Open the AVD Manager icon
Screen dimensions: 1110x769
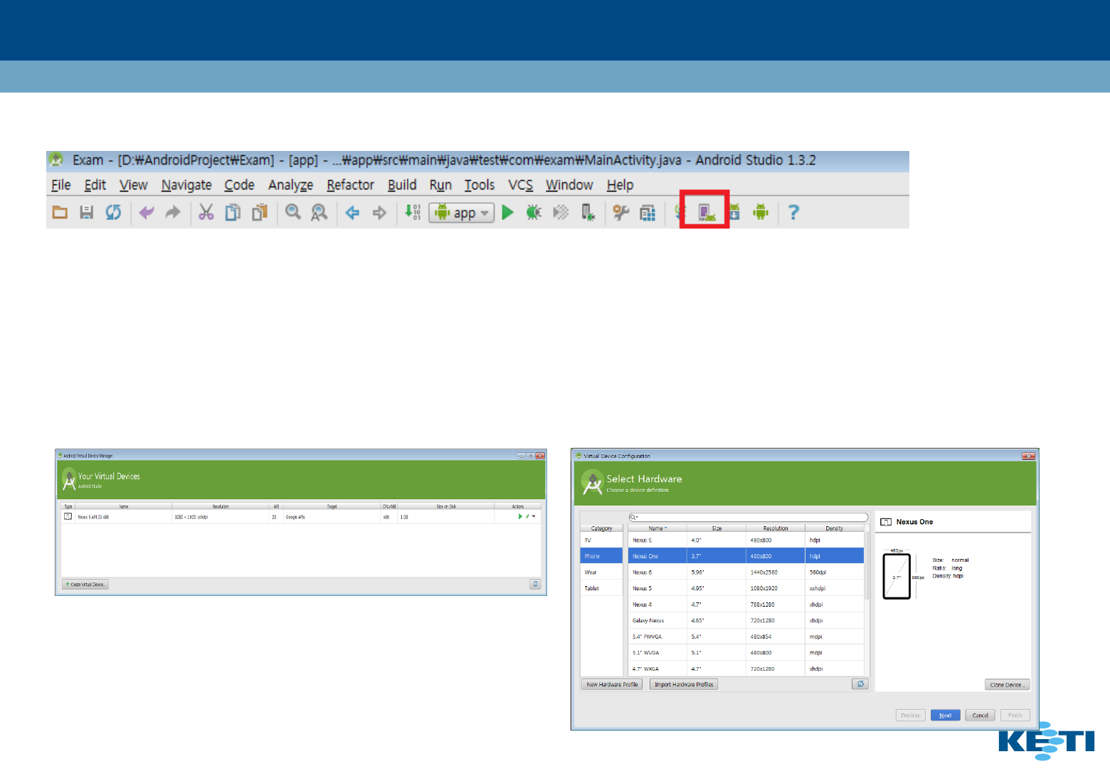pos(707,212)
